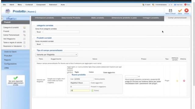The width and height of the screenshot is (195, 109).
Task: Open the Aiuto menu
Action: (63, 5)
